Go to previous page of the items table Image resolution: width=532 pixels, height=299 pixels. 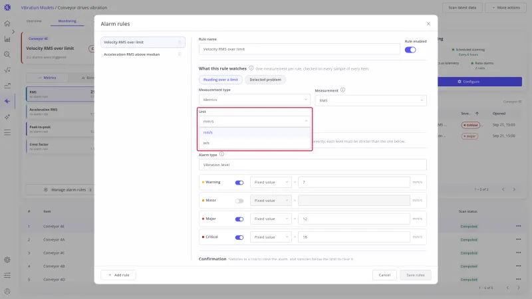507,288
